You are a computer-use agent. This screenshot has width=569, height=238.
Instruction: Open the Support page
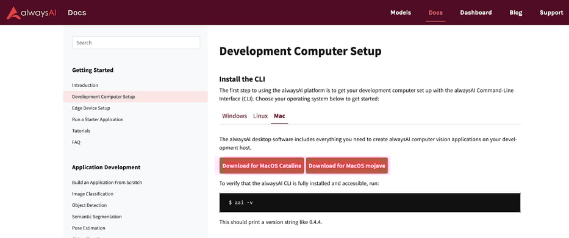pyautogui.click(x=551, y=12)
